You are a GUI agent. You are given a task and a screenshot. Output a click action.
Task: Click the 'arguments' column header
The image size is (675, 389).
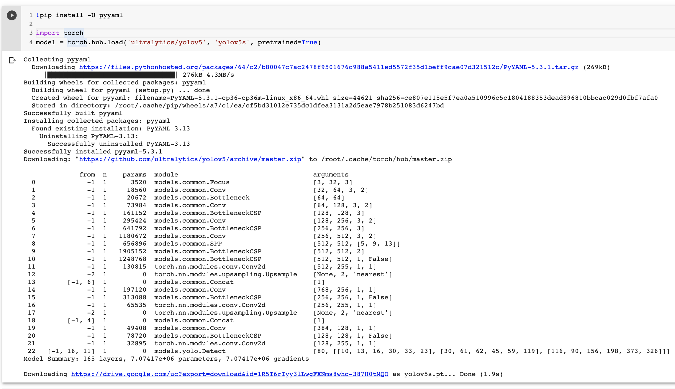(331, 175)
